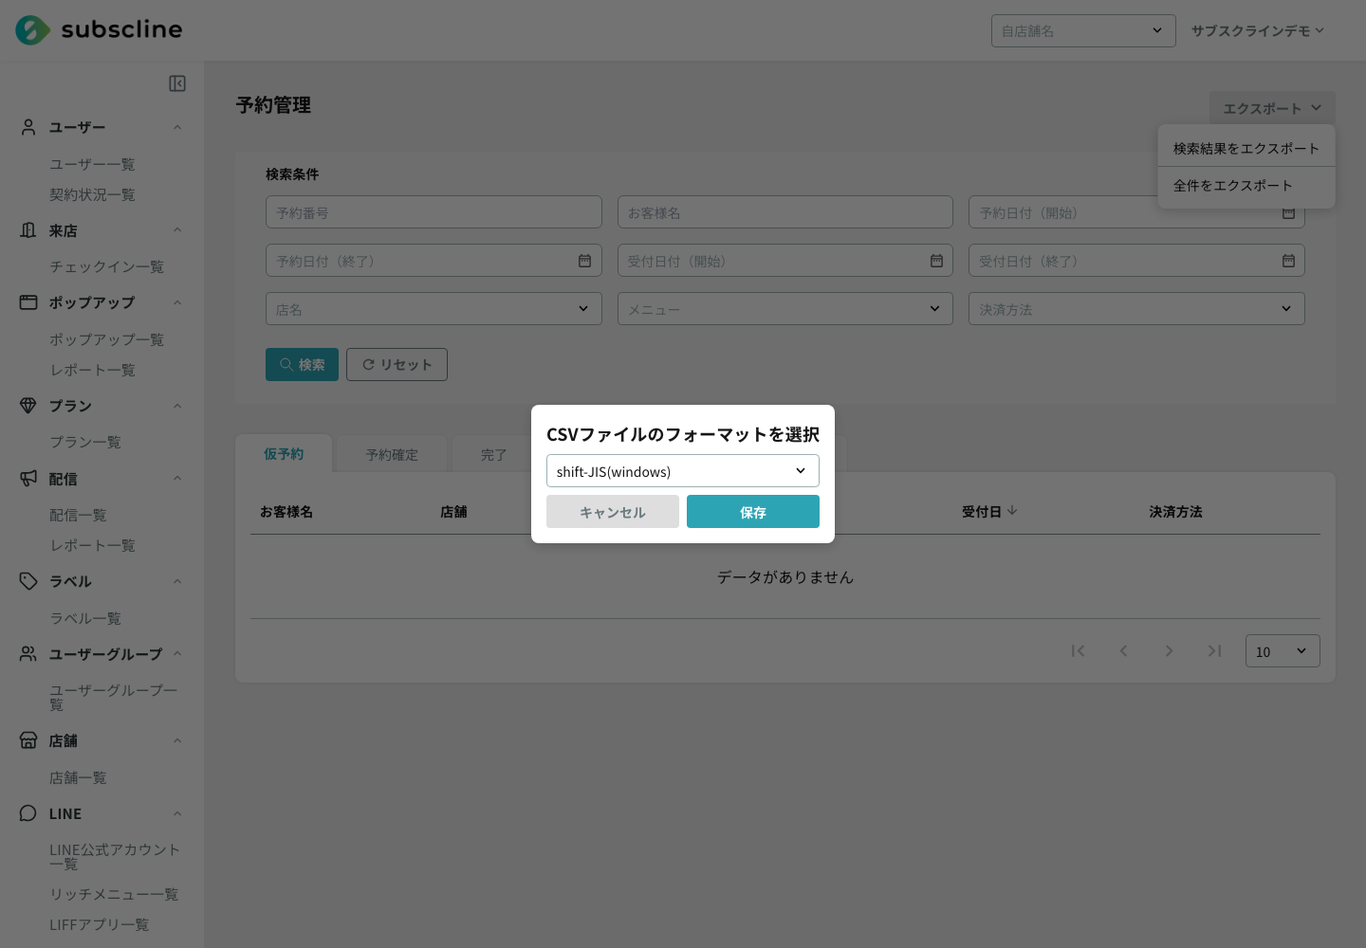
Task: Click the プラン diamond icon
Action: 28,406
